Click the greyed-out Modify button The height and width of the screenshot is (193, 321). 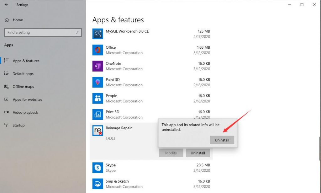tap(171, 153)
